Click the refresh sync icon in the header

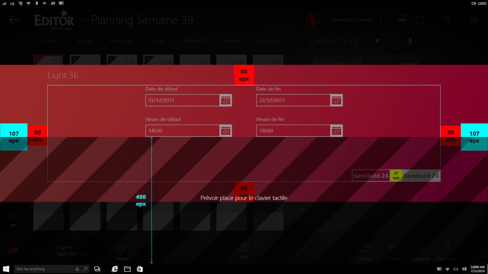point(420,20)
